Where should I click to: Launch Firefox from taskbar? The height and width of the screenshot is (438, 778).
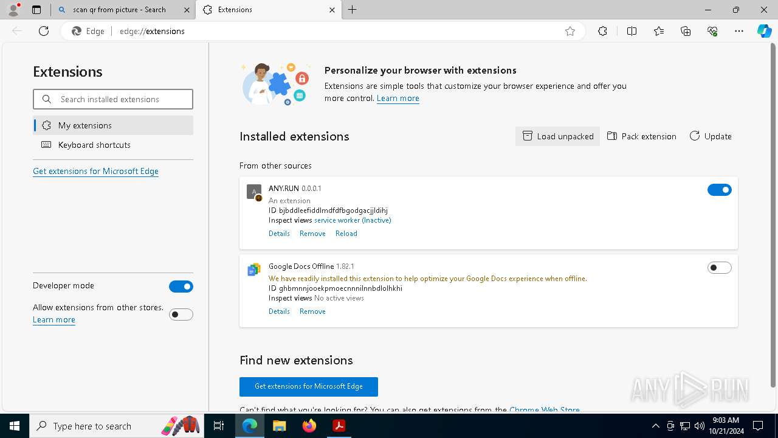(309, 426)
